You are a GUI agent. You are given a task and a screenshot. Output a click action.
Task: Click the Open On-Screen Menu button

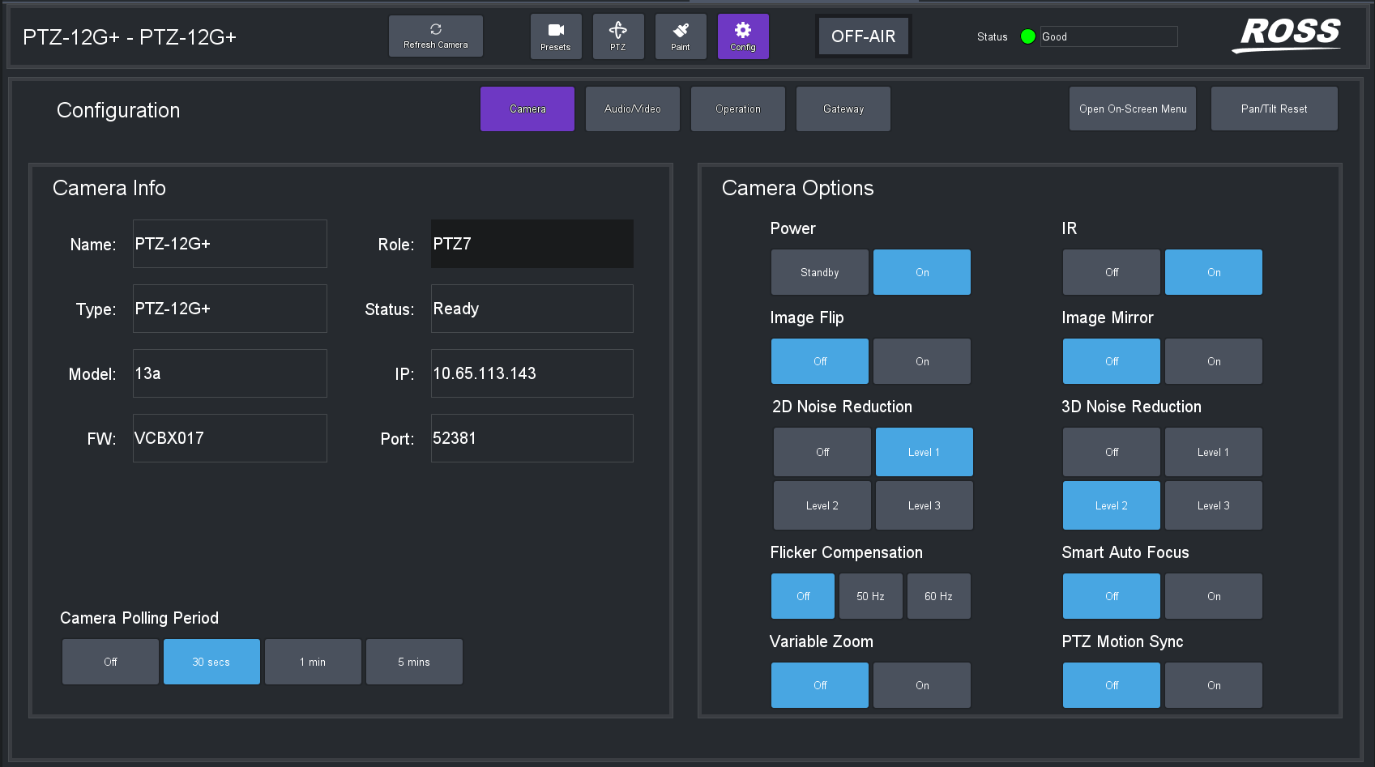[1132, 109]
